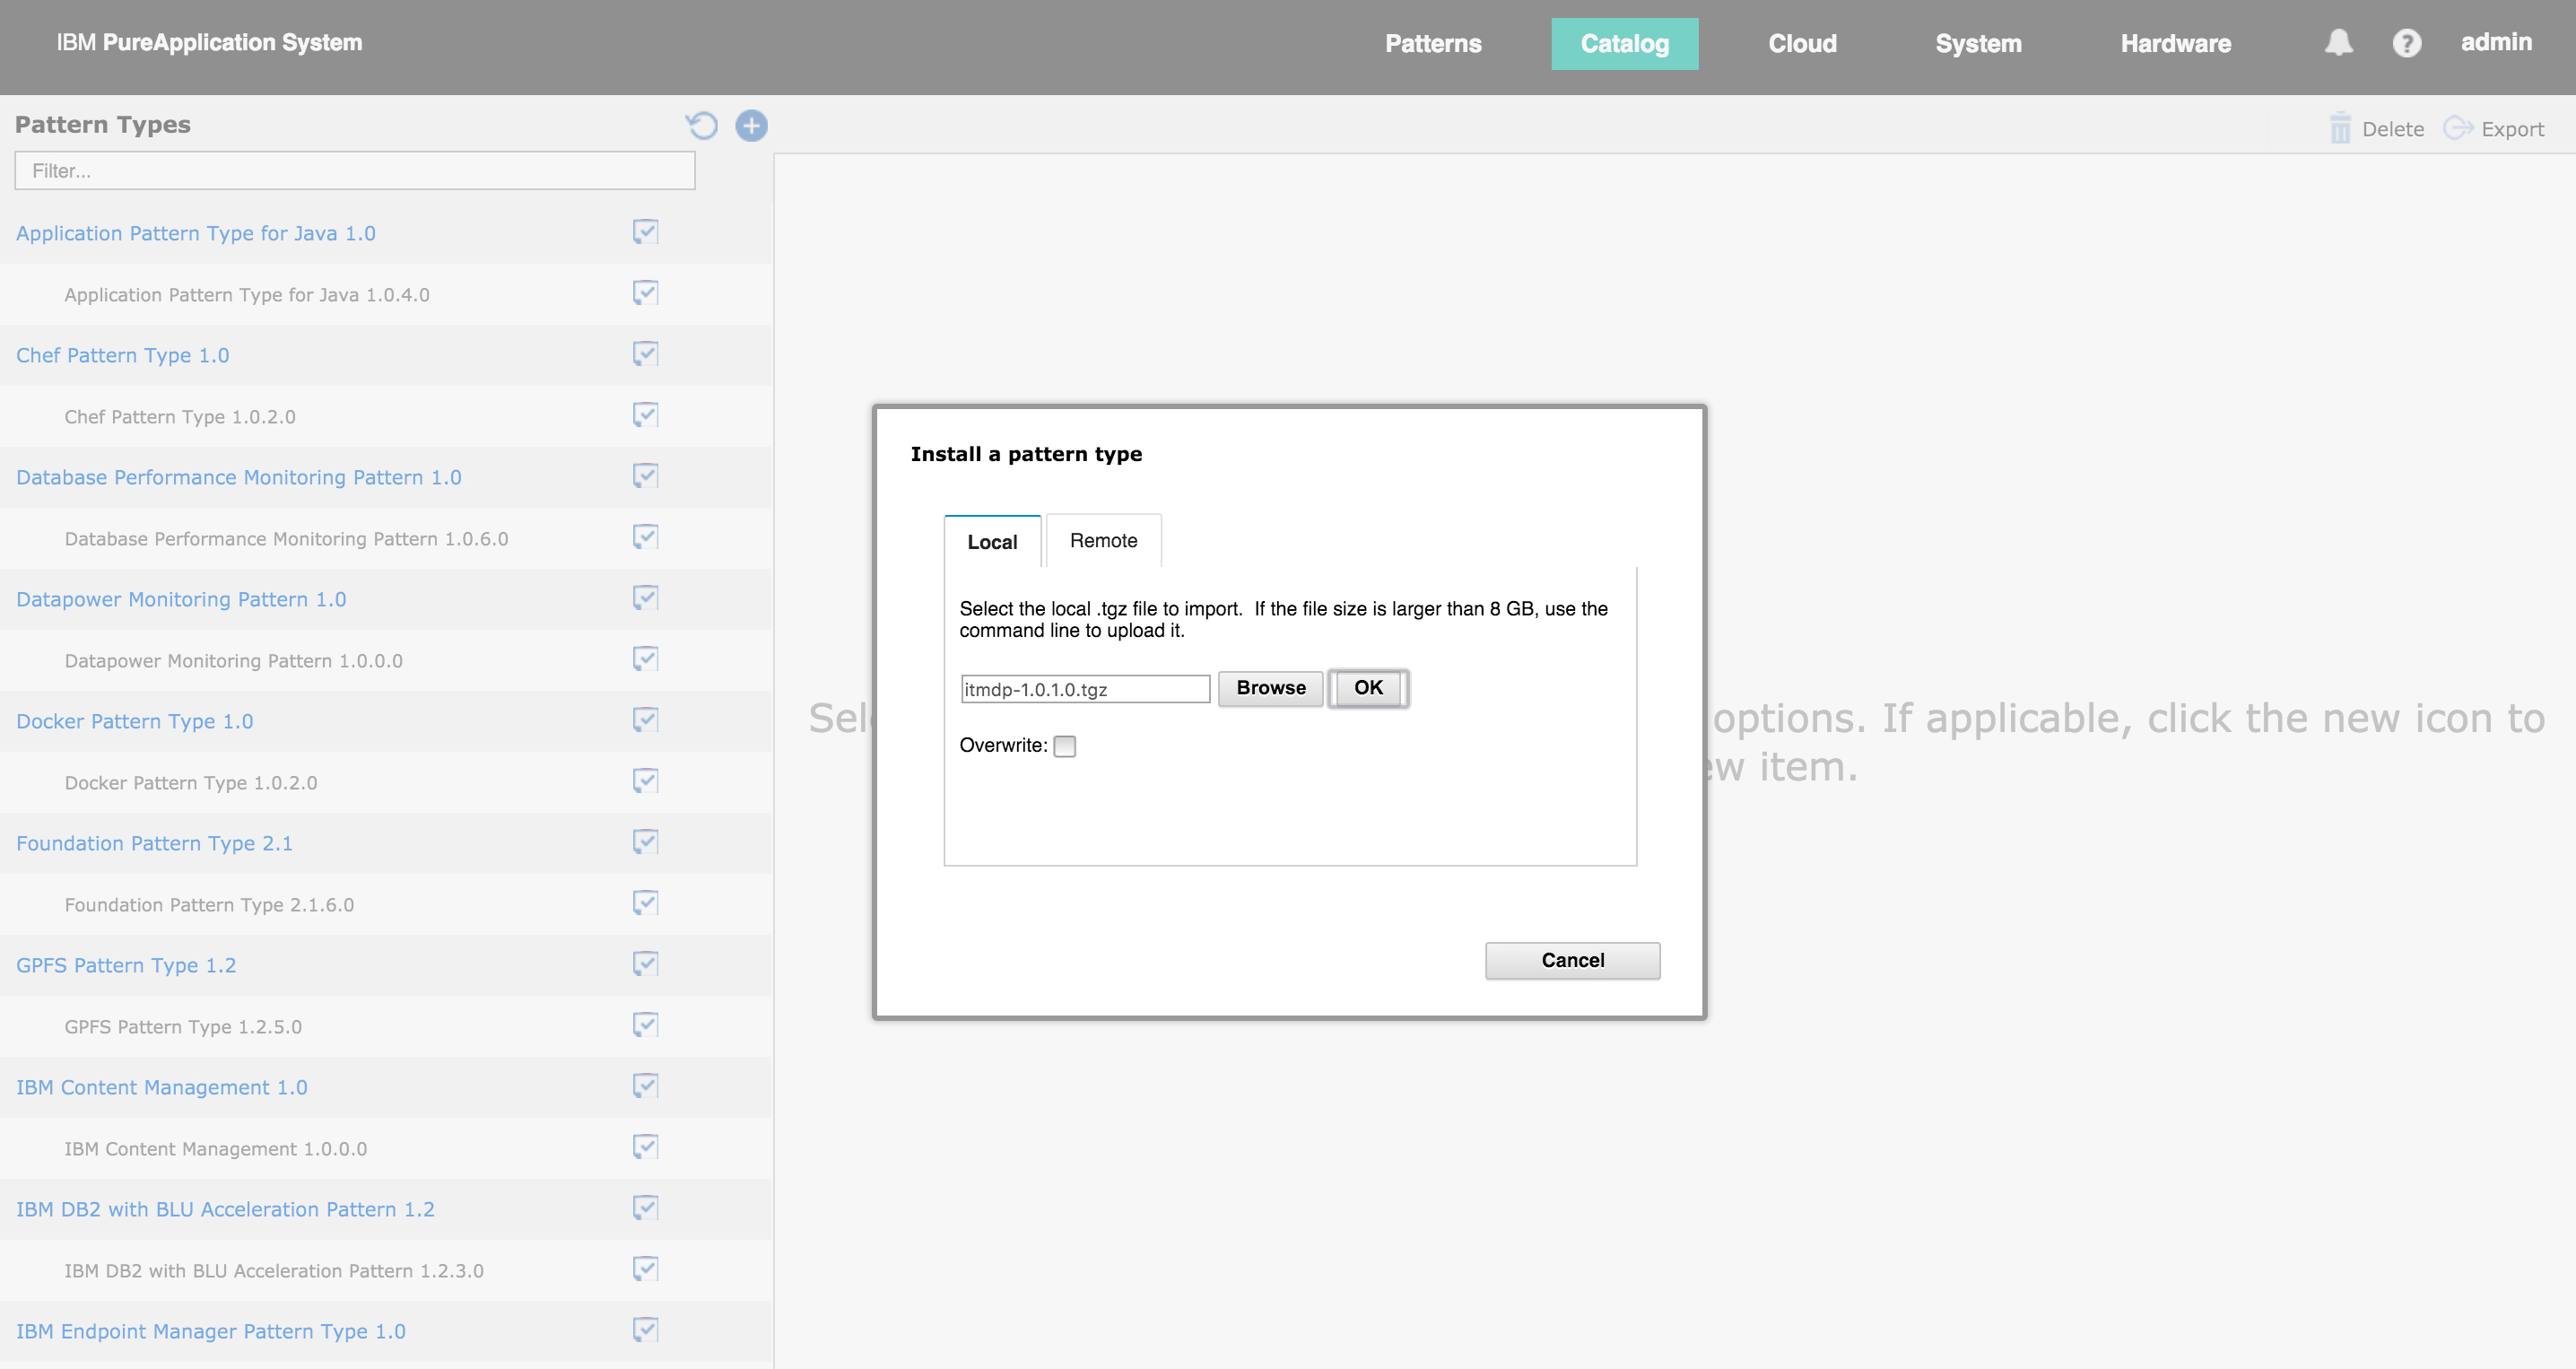Image resolution: width=2576 pixels, height=1369 pixels.
Task: Select Application Pattern Type for Java 1.0.4.0 row
Action: click(386, 294)
